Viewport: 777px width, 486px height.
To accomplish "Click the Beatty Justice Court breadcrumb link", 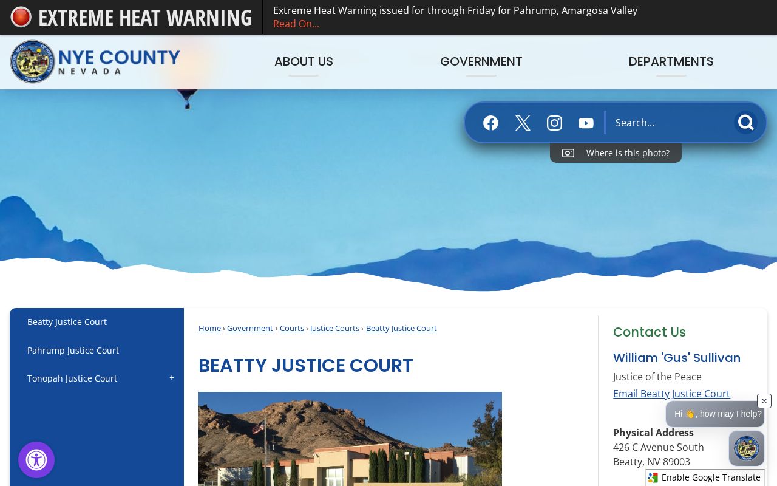I will coord(401,328).
